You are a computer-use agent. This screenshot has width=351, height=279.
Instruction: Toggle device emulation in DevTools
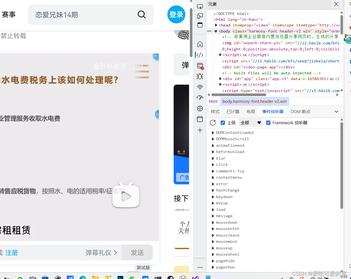pos(200,16)
